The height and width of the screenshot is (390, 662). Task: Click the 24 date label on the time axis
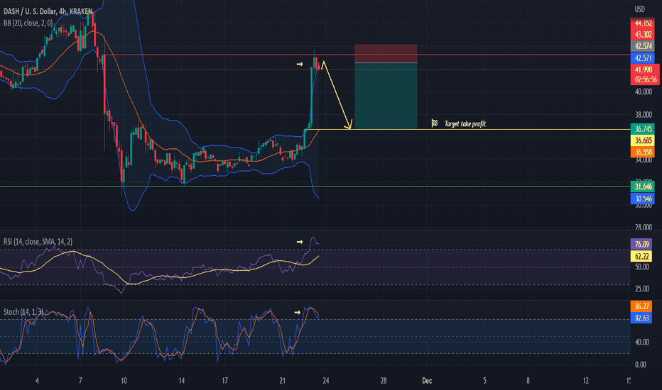click(x=325, y=381)
